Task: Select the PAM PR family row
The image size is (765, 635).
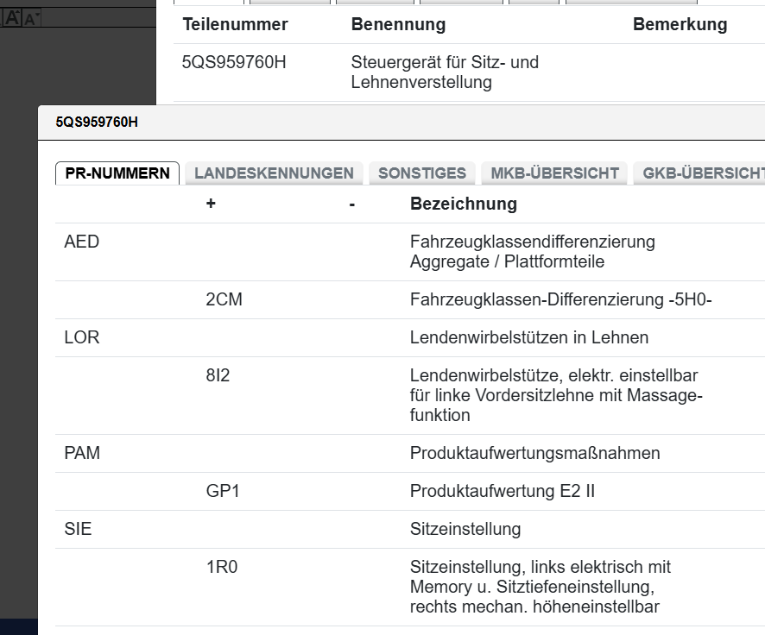Action: [82, 452]
